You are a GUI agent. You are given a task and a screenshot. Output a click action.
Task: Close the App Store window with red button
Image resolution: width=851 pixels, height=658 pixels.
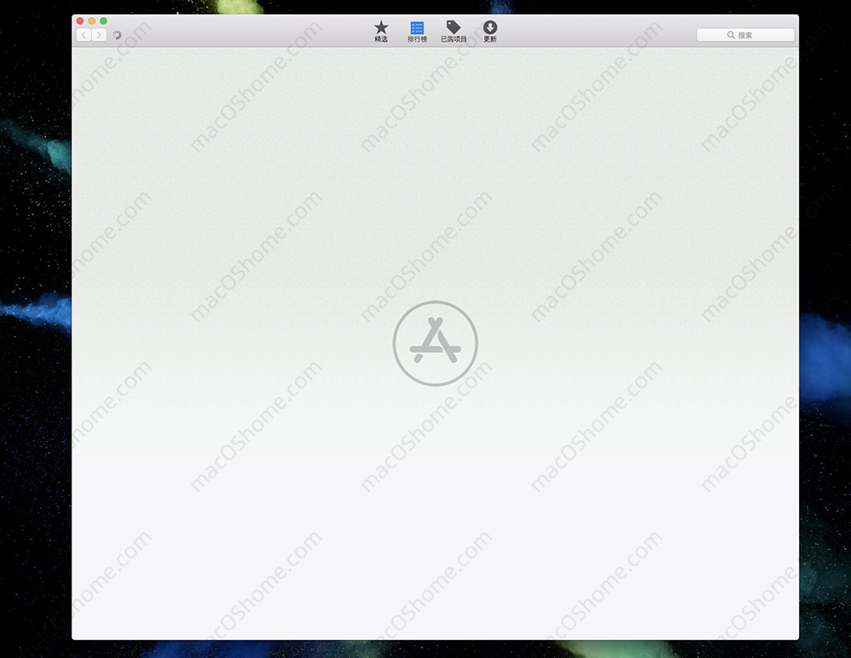(80, 20)
